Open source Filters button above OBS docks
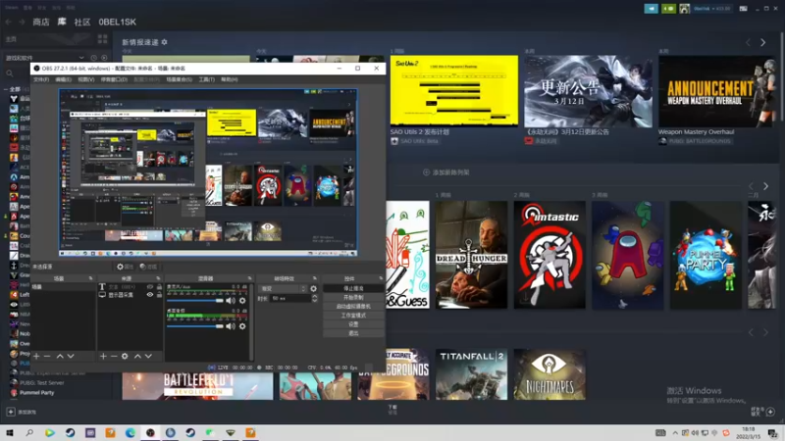 pyautogui.click(x=148, y=267)
